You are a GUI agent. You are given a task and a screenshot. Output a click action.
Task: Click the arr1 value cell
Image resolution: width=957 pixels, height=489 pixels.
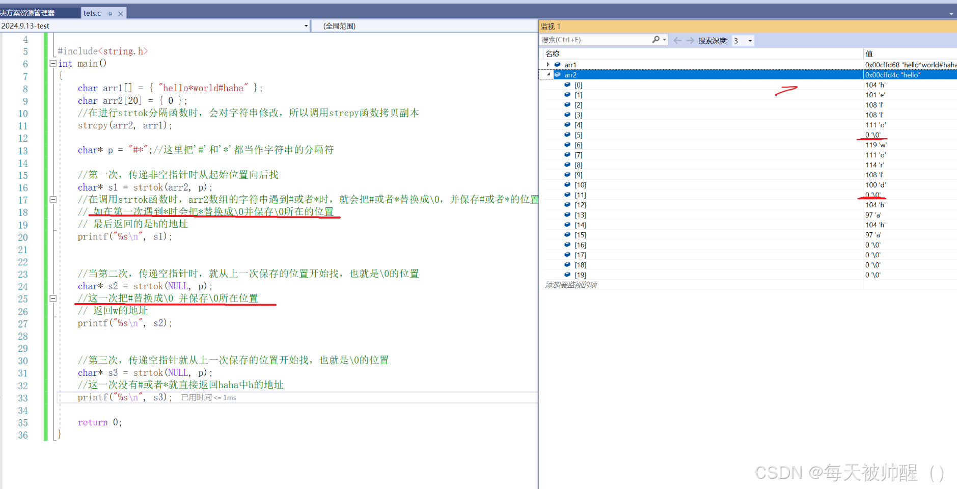tap(911, 65)
